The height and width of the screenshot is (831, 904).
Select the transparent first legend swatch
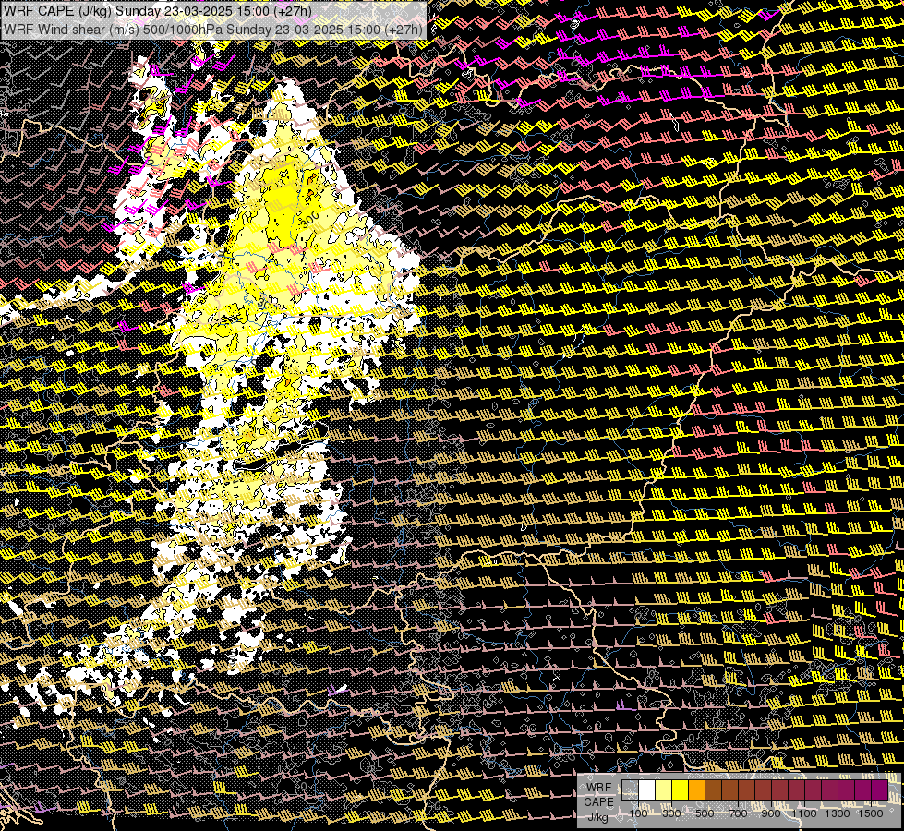tap(630, 790)
